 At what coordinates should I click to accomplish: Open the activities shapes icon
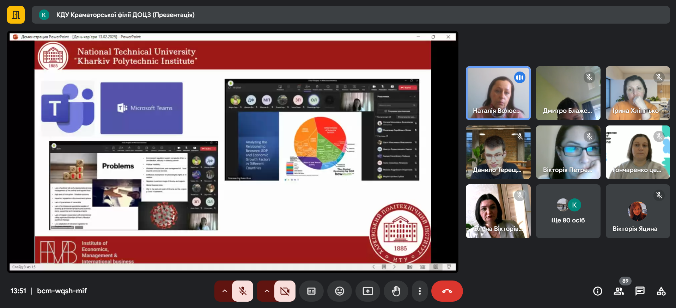[661, 291]
